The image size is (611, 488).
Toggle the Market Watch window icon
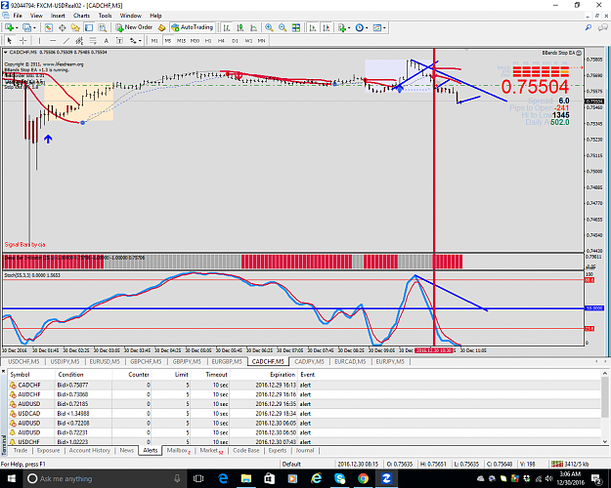click(x=49, y=27)
